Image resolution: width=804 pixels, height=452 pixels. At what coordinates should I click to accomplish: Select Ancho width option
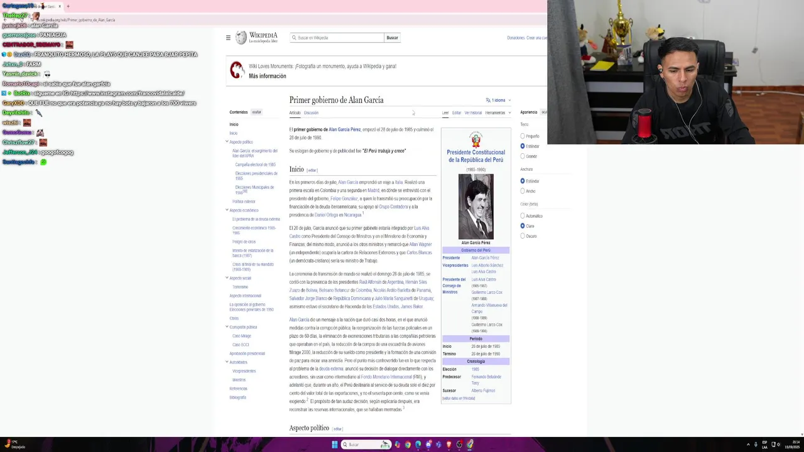[x=522, y=191]
